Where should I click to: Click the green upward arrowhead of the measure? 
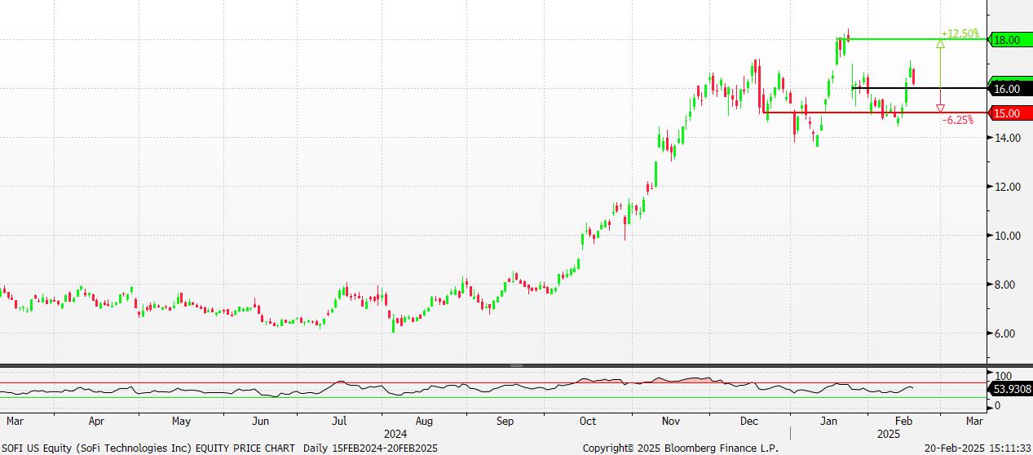[940, 45]
